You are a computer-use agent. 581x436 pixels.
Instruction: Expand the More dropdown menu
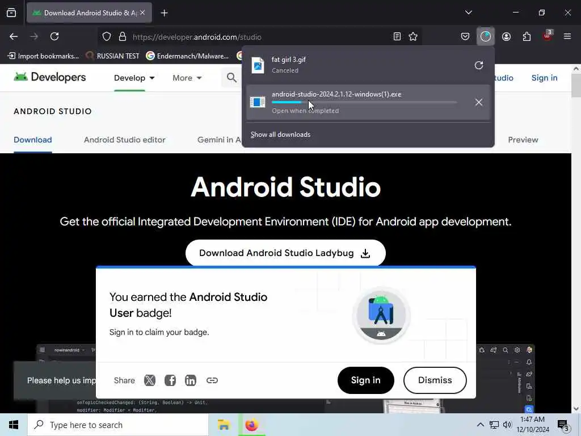187,78
